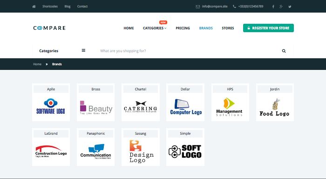Go to PRICING in main navigation
Screen dimensions: 326x179
[183, 28]
